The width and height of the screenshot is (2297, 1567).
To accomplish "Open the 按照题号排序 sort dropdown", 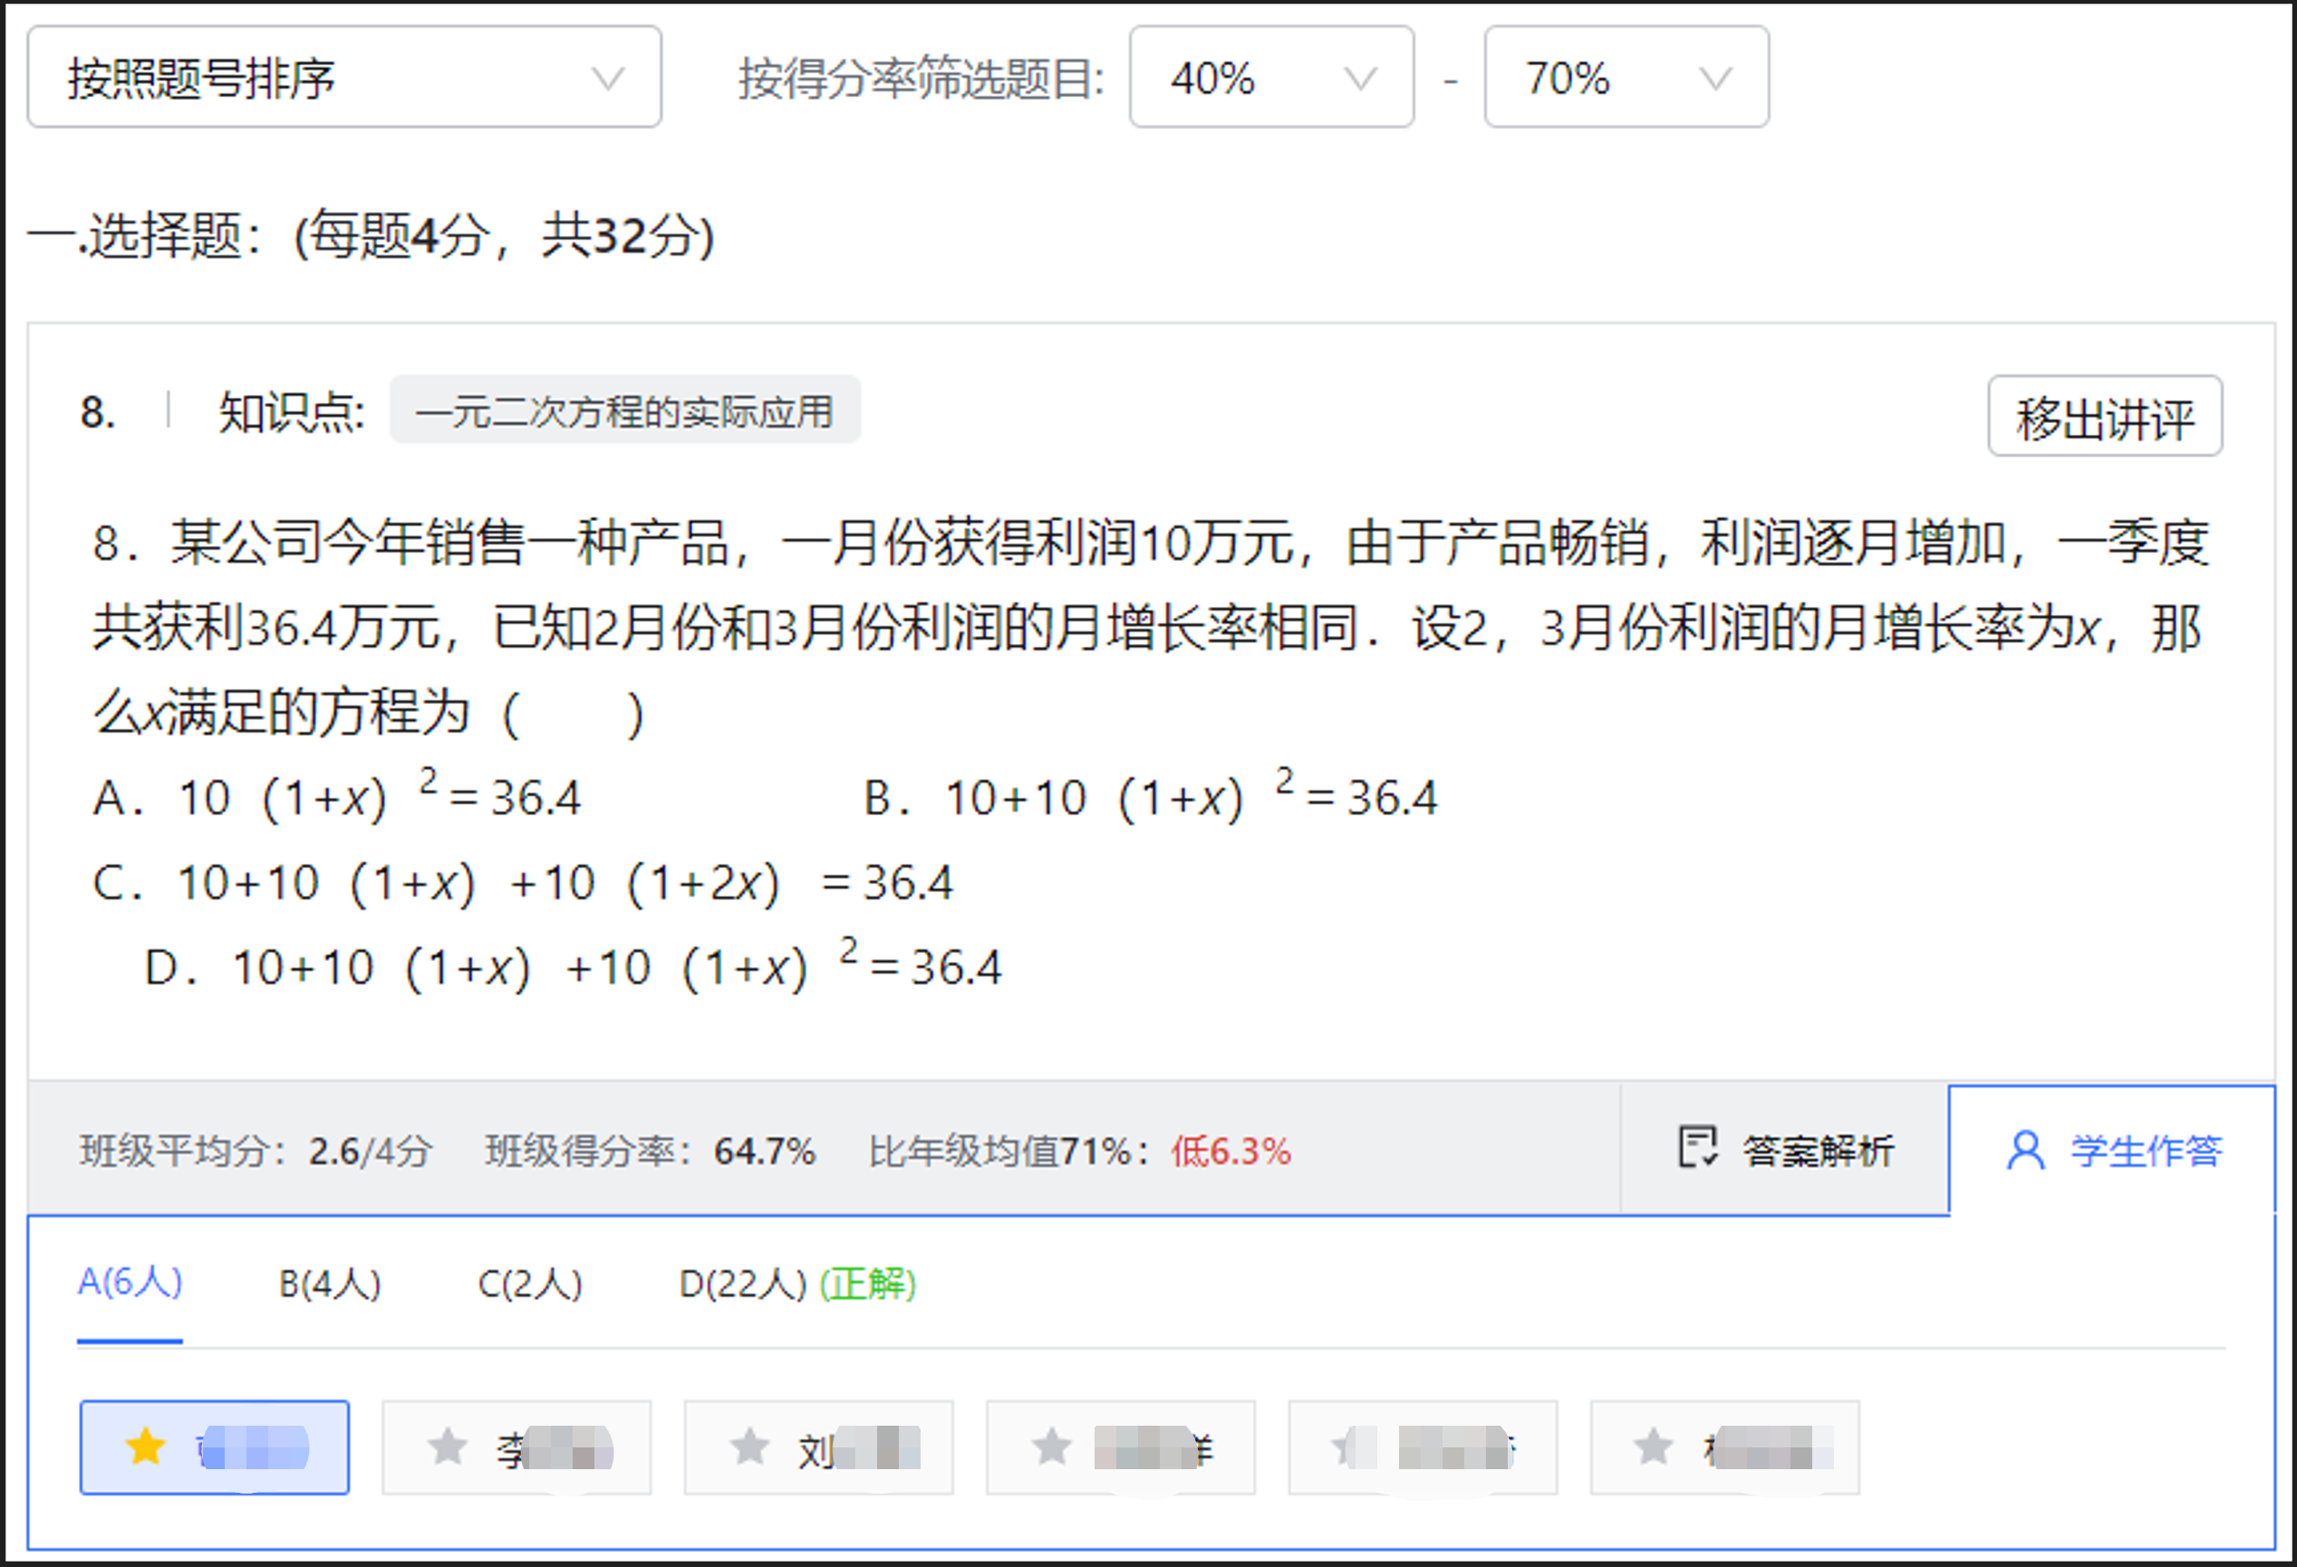I will (344, 77).
